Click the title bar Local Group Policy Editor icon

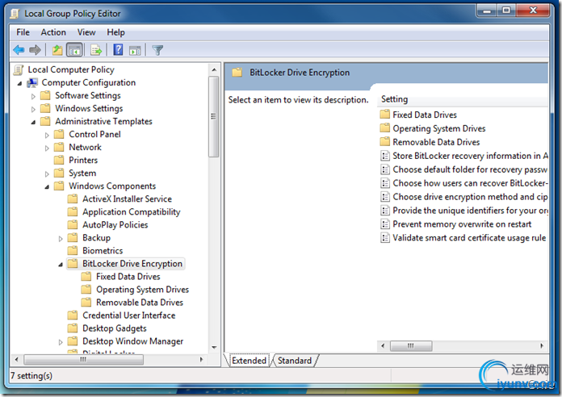point(15,14)
